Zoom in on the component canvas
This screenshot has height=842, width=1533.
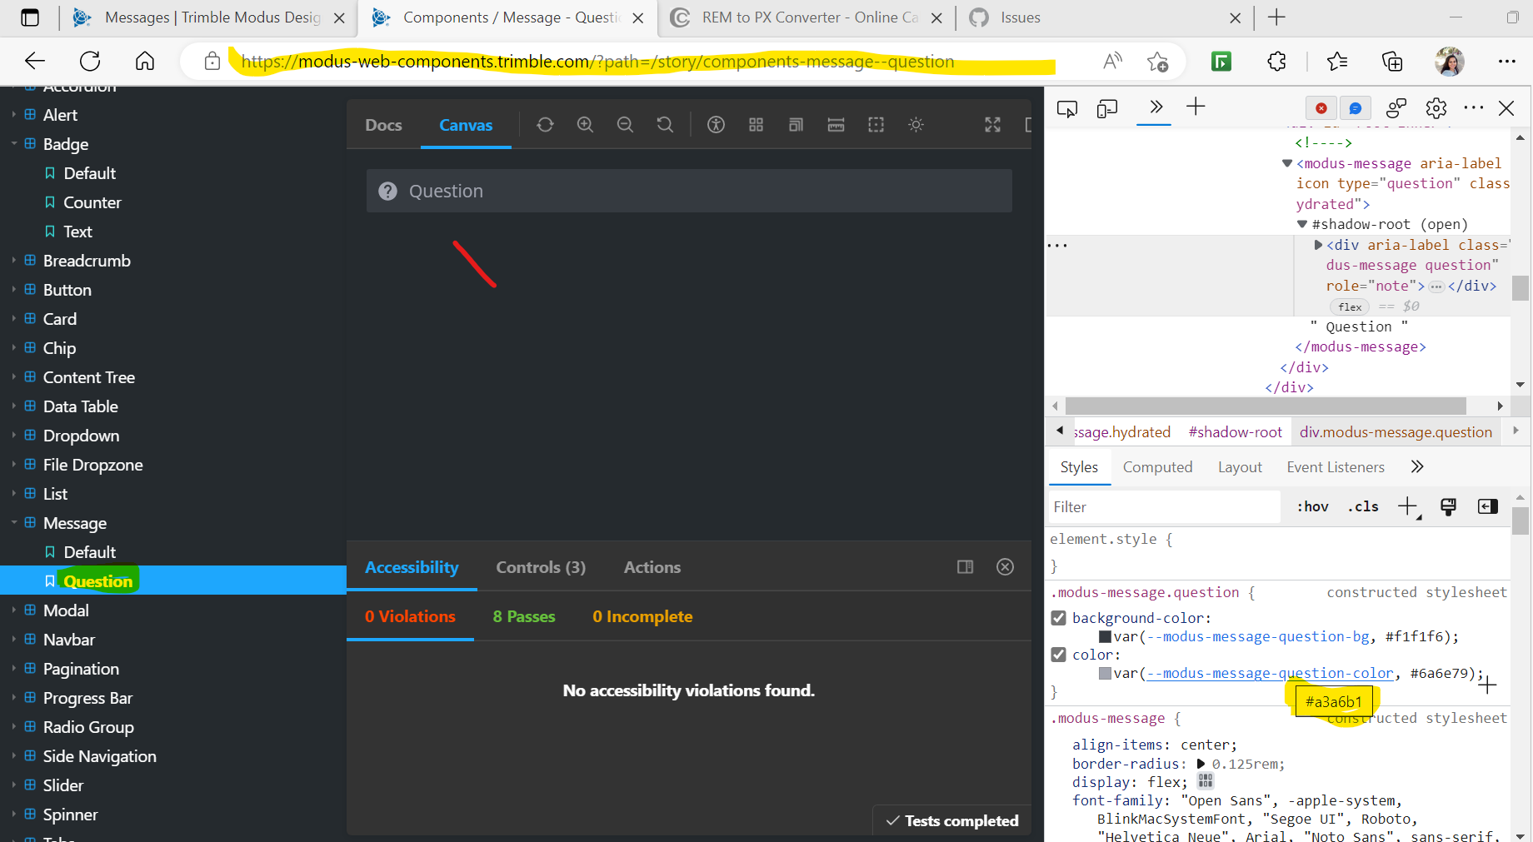click(585, 124)
